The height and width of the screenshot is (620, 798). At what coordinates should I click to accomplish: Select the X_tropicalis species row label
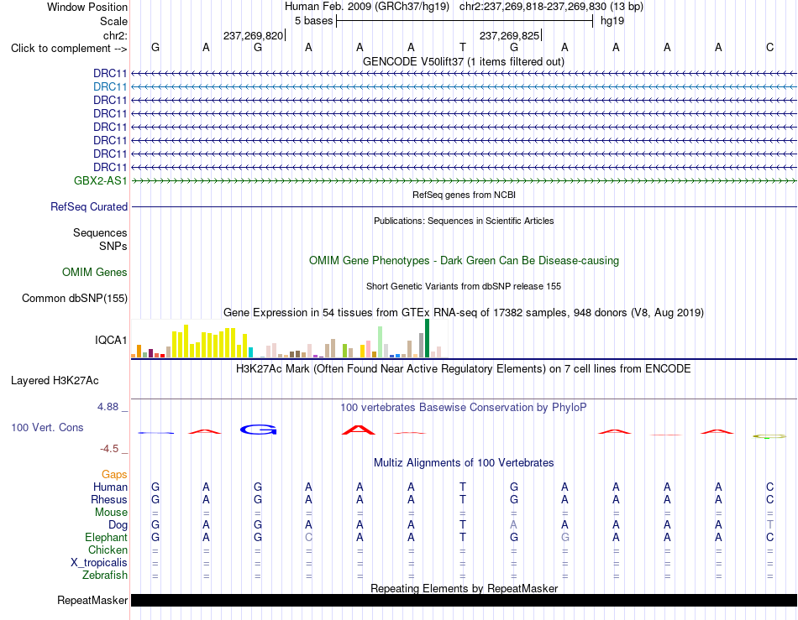click(99, 563)
